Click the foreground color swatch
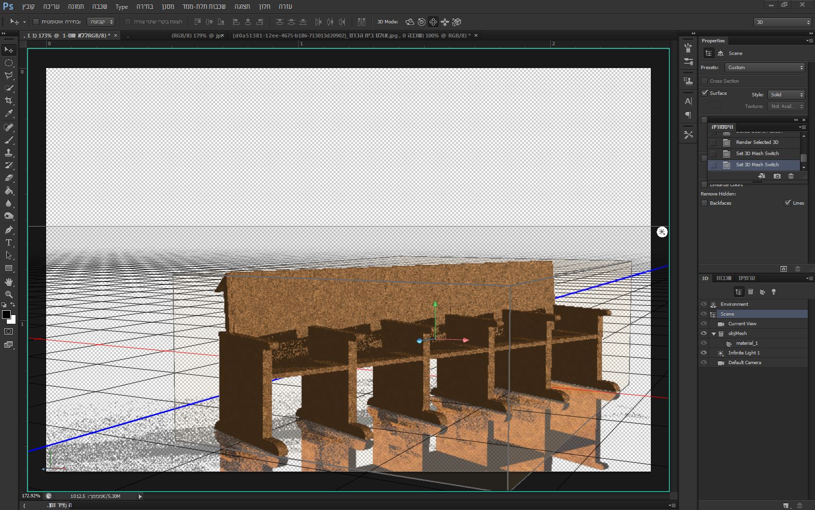 pyautogui.click(x=6, y=315)
